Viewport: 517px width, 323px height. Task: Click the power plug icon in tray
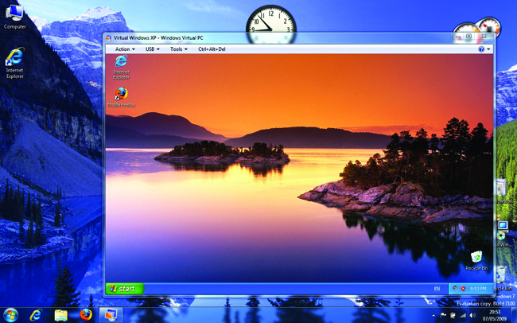(453, 315)
